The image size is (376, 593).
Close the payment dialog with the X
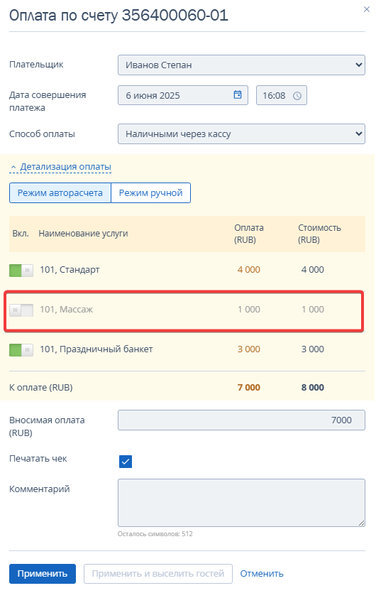click(x=366, y=9)
